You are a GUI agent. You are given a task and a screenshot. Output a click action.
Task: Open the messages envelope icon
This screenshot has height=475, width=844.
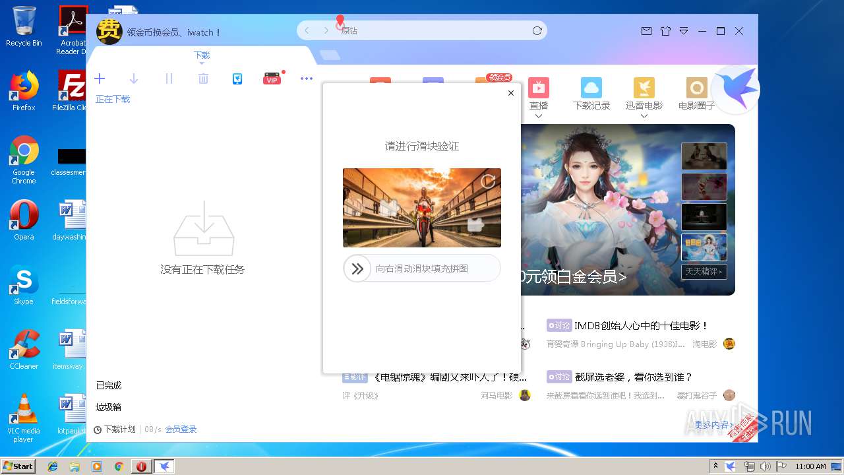646,31
